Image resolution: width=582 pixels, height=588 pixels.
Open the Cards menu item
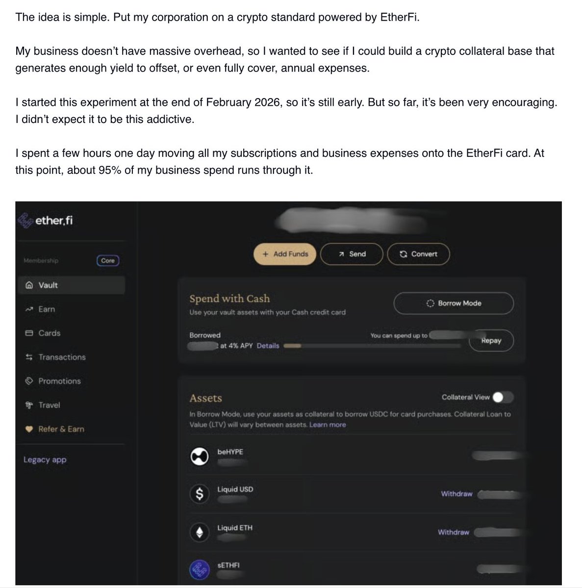[x=49, y=333]
